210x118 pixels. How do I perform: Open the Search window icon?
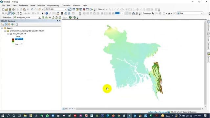81,10
